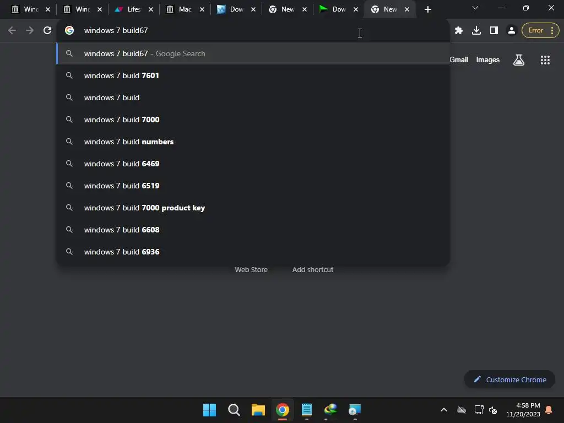Select suggestion windows 7 build numbers
564x423 pixels.
click(253, 142)
